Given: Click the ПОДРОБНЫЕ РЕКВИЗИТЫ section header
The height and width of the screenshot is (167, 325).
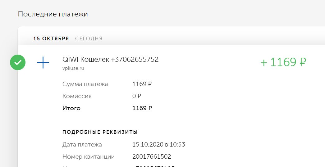Looking at the screenshot, I should click(x=100, y=132).
